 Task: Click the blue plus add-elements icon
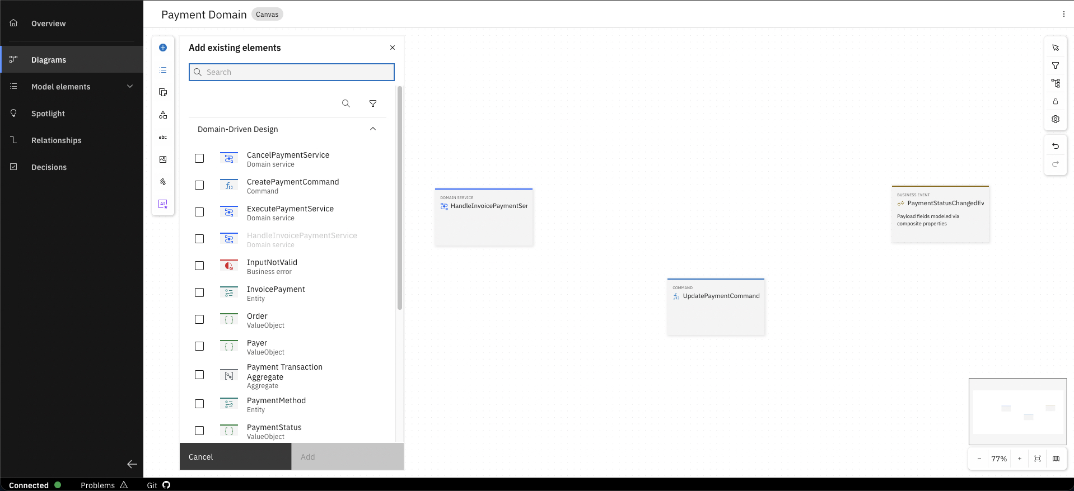pyautogui.click(x=163, y=48)
